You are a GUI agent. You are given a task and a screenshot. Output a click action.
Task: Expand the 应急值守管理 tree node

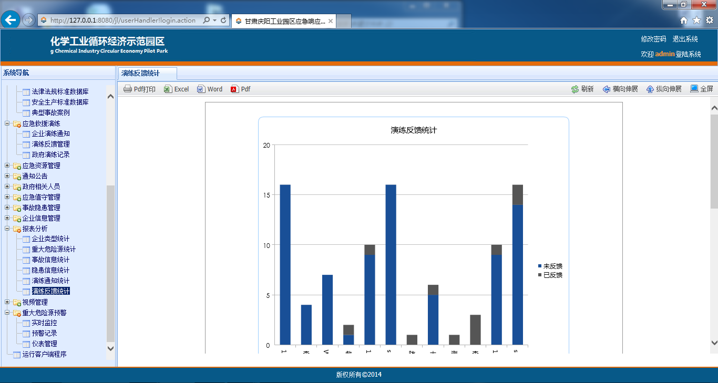[7, 197]
